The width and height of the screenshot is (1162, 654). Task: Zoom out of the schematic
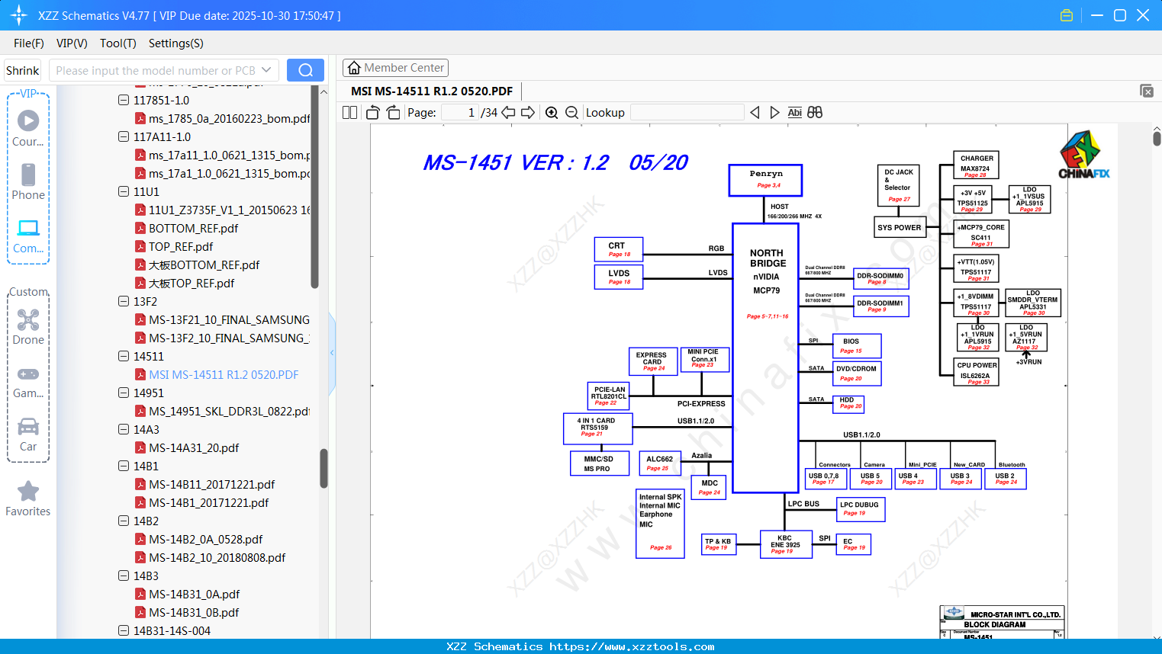(x=572, y=113)
